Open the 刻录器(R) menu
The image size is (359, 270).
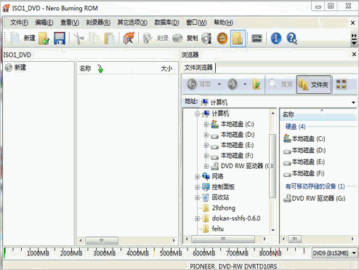pos(98,23)
